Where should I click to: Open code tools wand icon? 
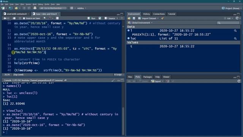(50, 18)
